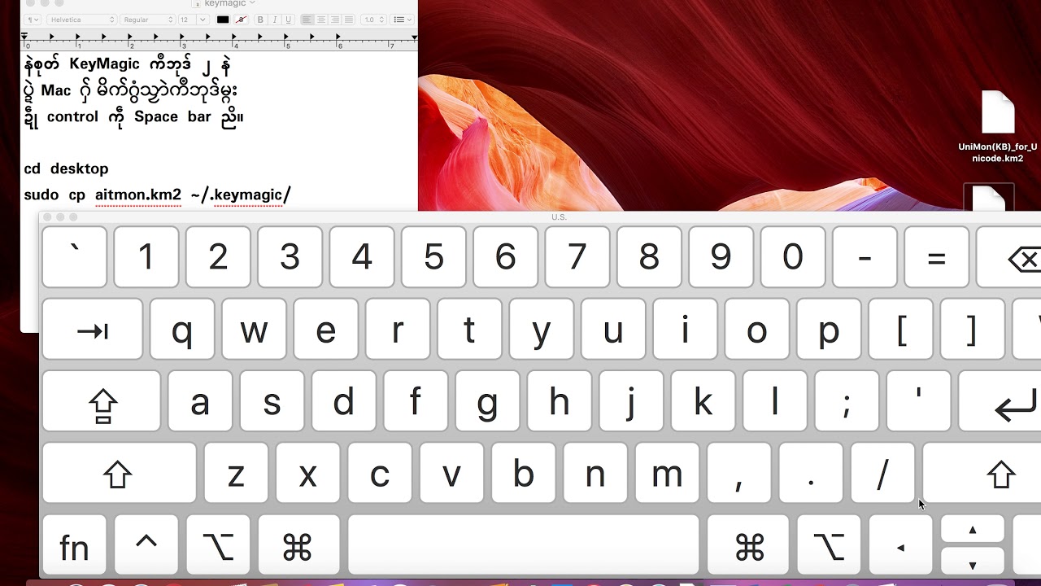Click the right Shift key on keyboard viewer
1041x586 pixels.
982,473
